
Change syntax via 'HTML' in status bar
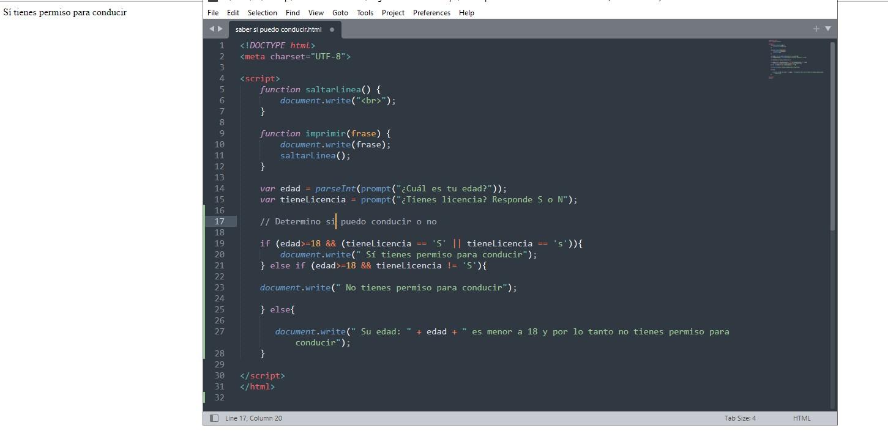801,418
